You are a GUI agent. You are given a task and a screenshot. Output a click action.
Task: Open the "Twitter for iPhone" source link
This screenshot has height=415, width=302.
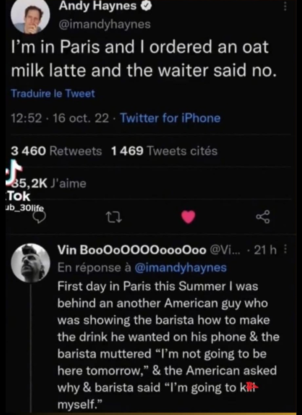tap(170, 118)
